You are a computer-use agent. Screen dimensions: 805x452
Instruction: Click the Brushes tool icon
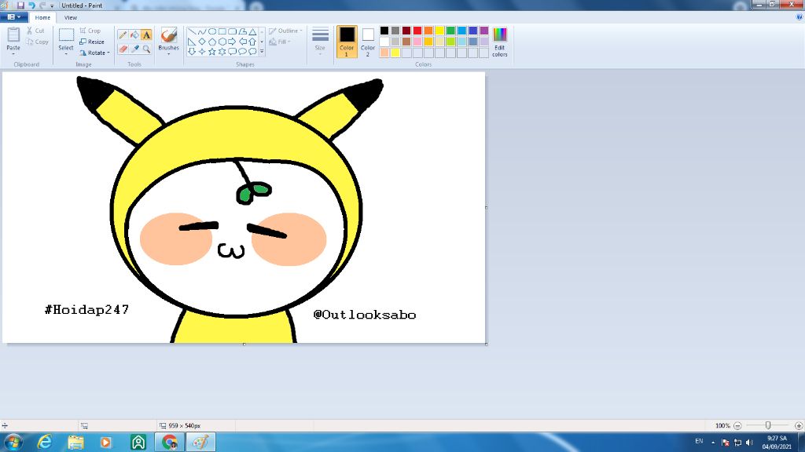(x=168, y=35)
